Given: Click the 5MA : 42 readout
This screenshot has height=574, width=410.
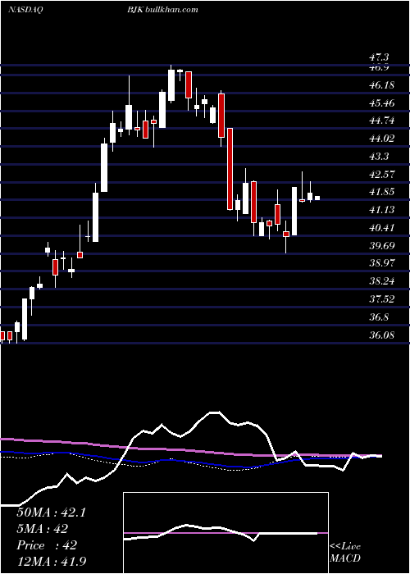Looking at the screenshot, I should pyautogui.click(x=43, y=529).
